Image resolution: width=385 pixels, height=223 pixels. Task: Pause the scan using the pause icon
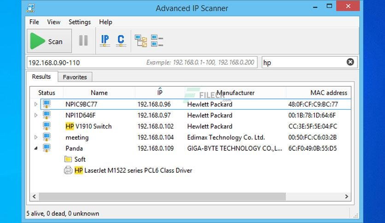(83, 41)
